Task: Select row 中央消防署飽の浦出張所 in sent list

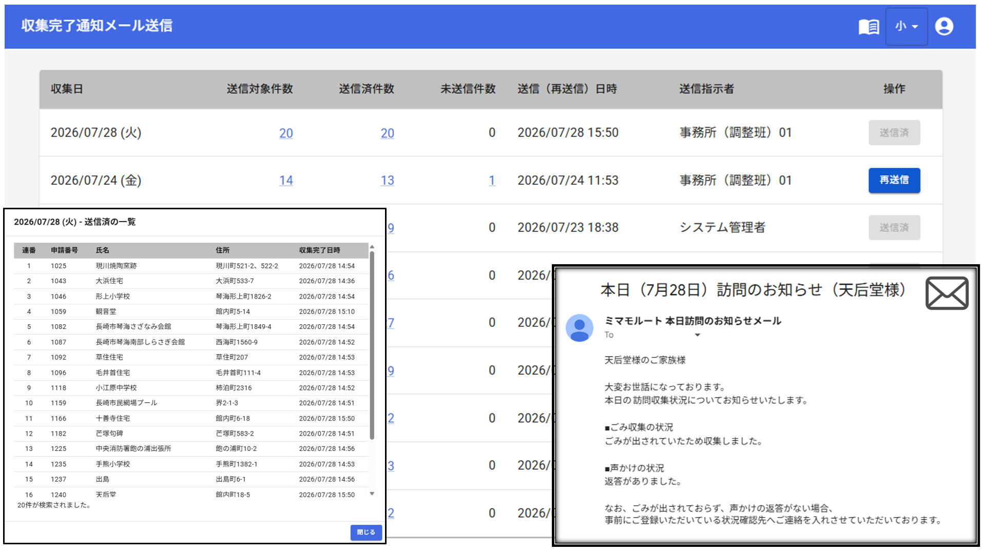Action: pos(191,448)
